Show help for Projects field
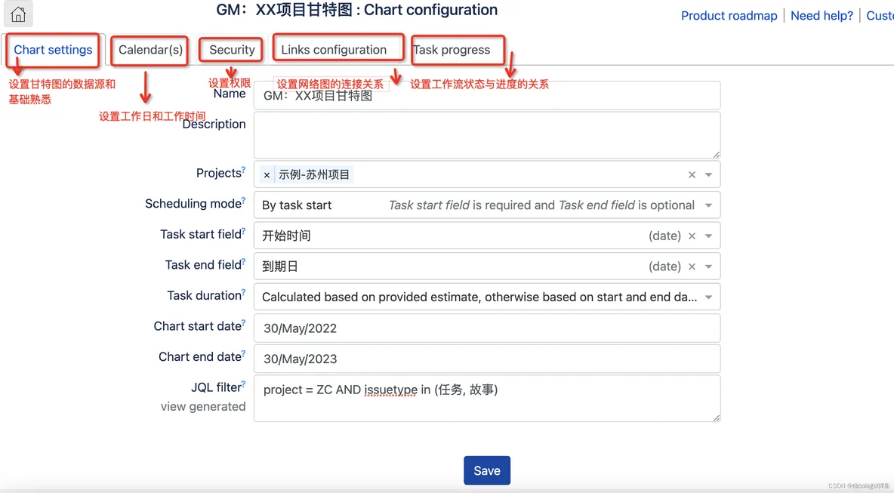The image size is (894, 493). [x=243, y=169]
